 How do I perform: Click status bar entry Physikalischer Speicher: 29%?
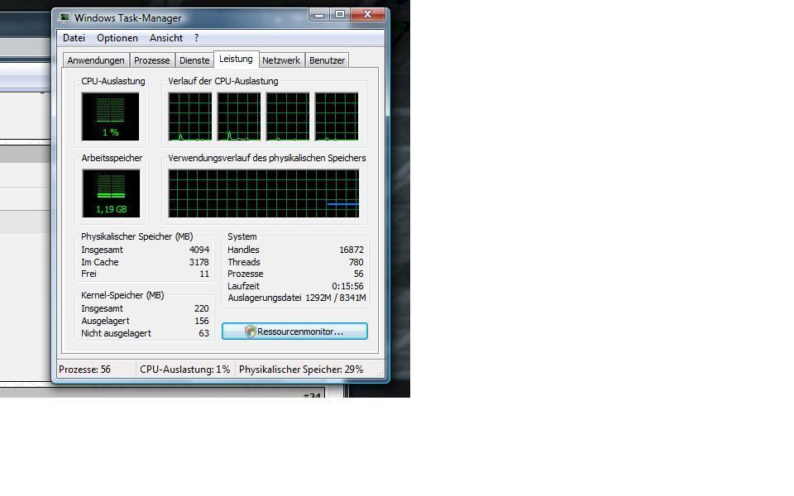[x=301, y=370]
